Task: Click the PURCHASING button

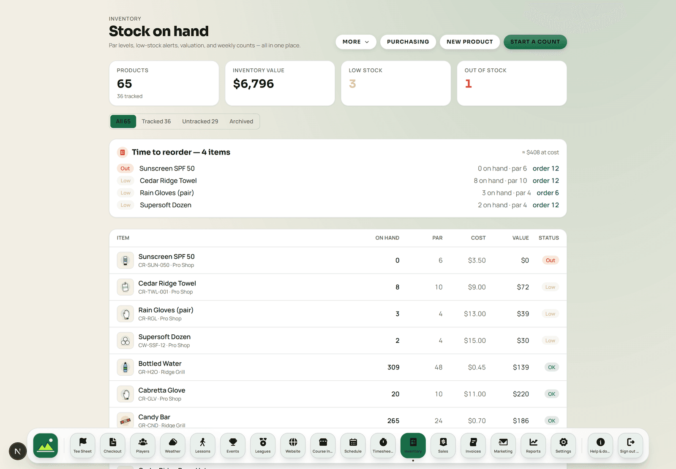Action: pyautogui.click(x=408, y=42)
